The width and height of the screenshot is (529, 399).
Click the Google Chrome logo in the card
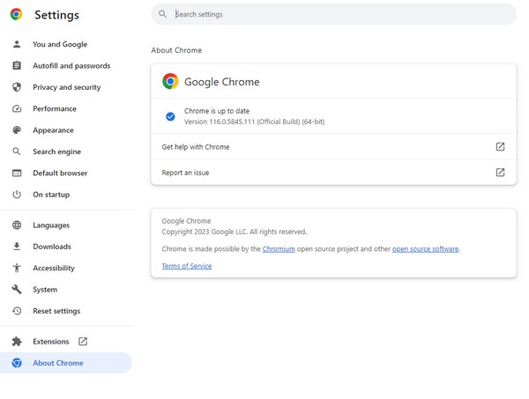170,81
